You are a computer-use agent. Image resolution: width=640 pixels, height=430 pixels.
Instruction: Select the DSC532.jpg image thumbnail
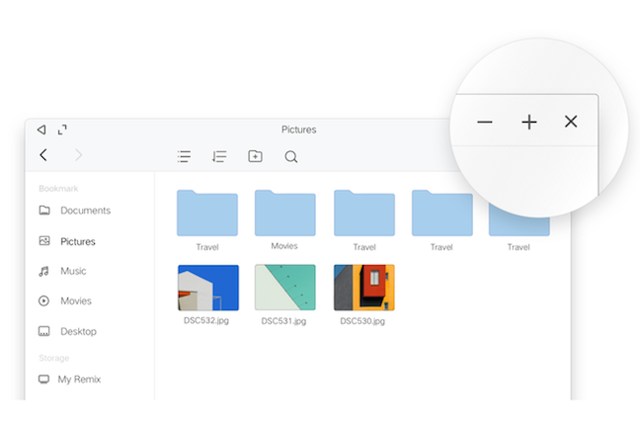pos(208,288)
